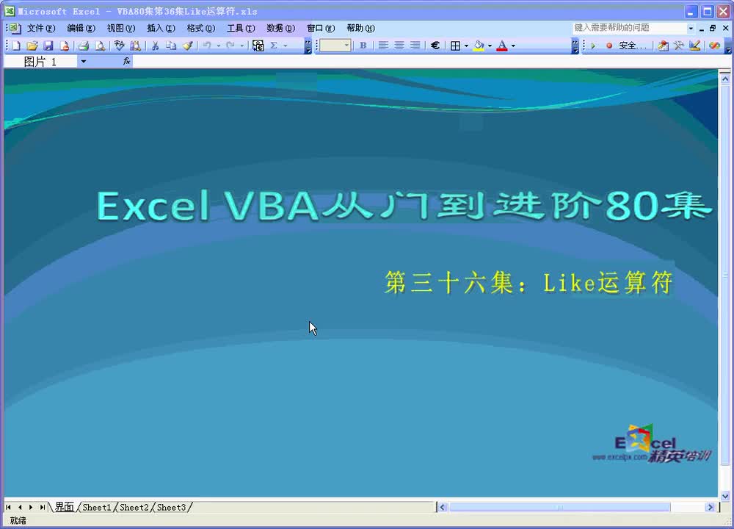Copy selection with the Copy icon
Screen dimensions: 734x529
(171, 46)
